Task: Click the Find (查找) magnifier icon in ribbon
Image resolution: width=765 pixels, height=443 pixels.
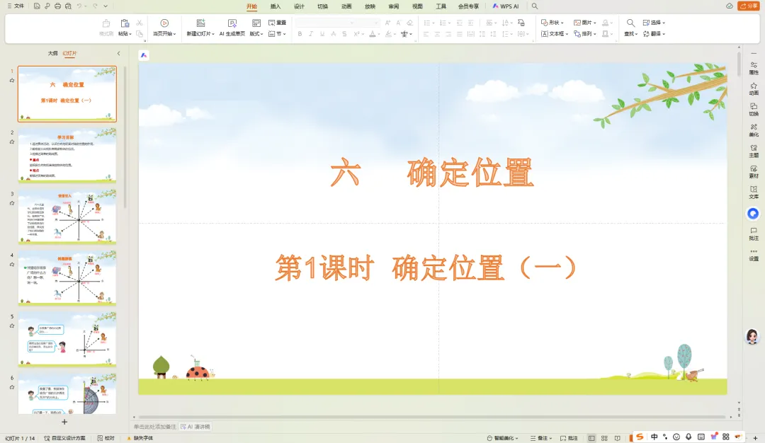Action: pos(630,23)
